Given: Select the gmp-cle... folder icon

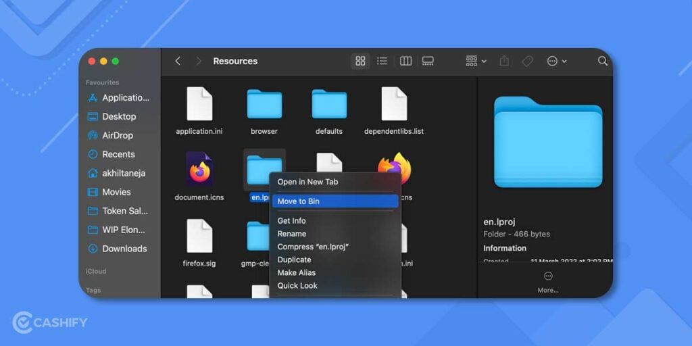Looking at the screenshot, I should click(x=258, y=237).
